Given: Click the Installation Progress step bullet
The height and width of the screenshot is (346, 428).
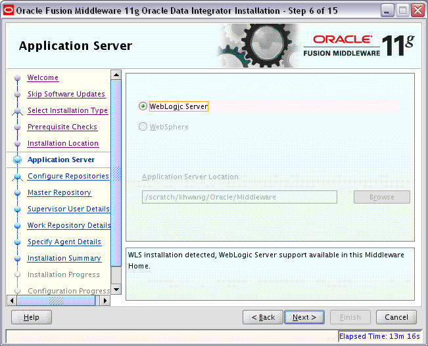Looking at the screenshot, I should 18,274.
